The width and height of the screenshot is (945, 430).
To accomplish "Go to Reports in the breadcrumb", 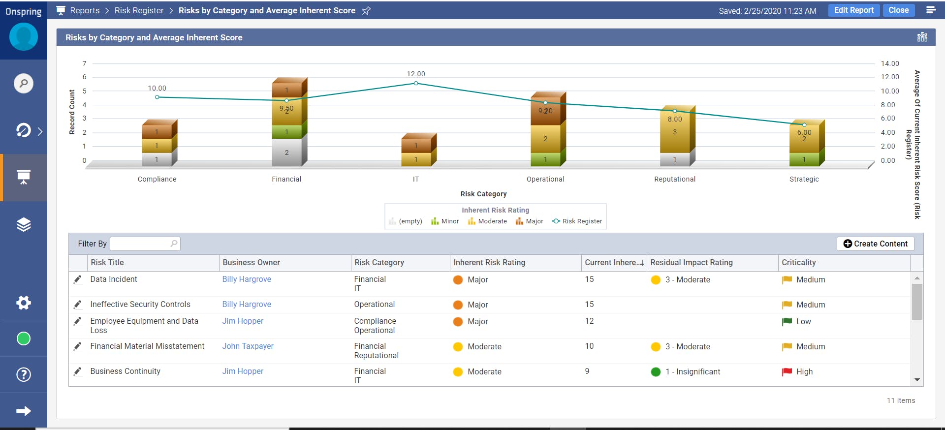I will 85,10.
